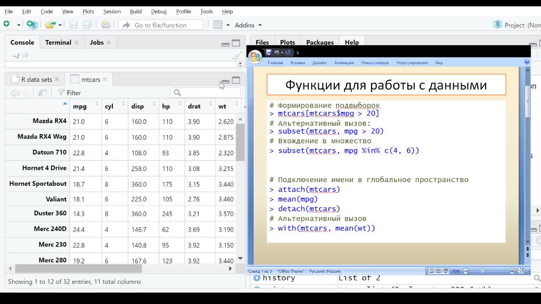Screen dimensions: 541x304
Task: Sort by the disp column header
Action: pyautogui.click(x=143, y=106)
